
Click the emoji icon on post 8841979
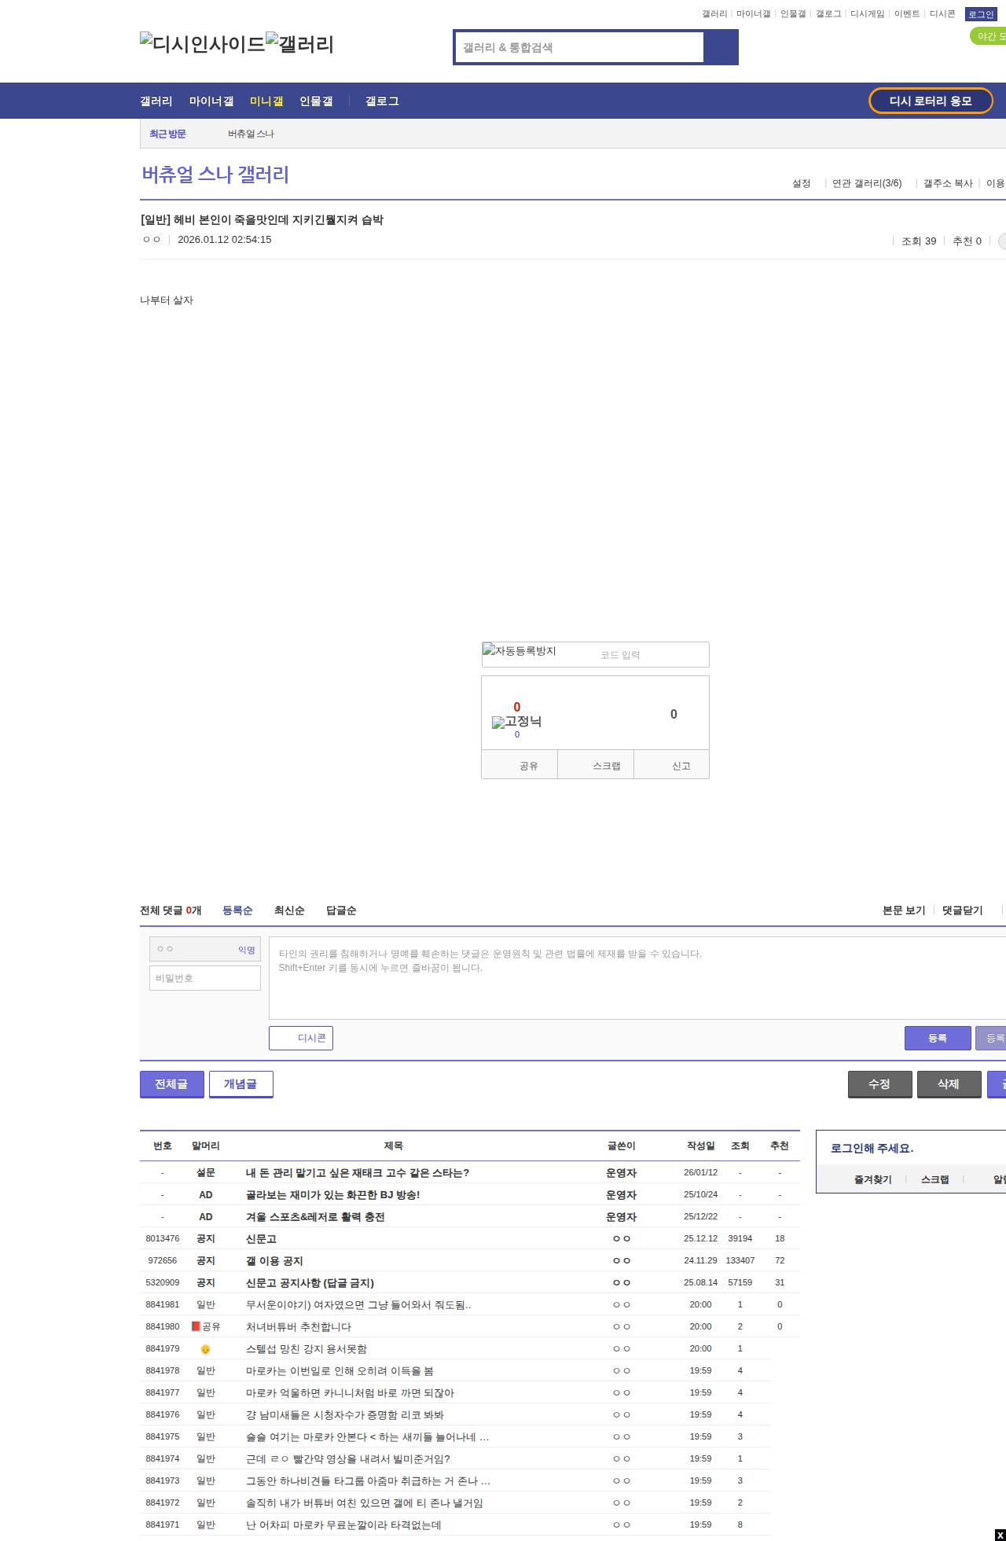(x=205, y=1349)
